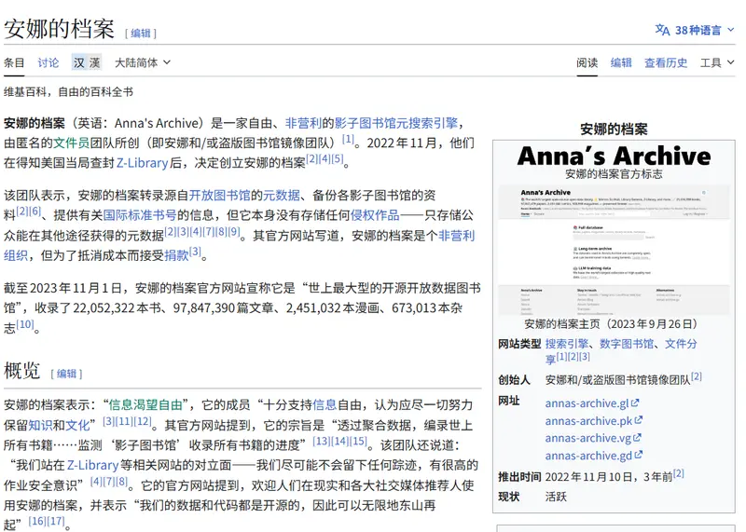
Task: Click citation [2] after 镜像团队 in infobox
Action: [696, 376]
